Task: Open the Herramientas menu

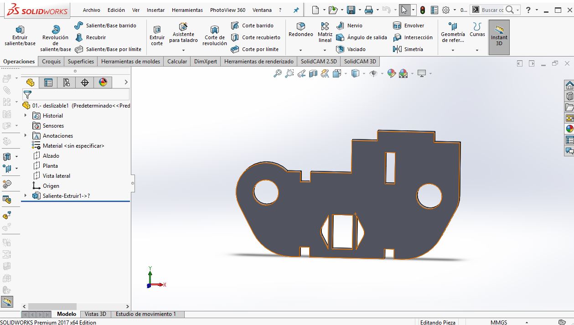Action: (187, 10)
